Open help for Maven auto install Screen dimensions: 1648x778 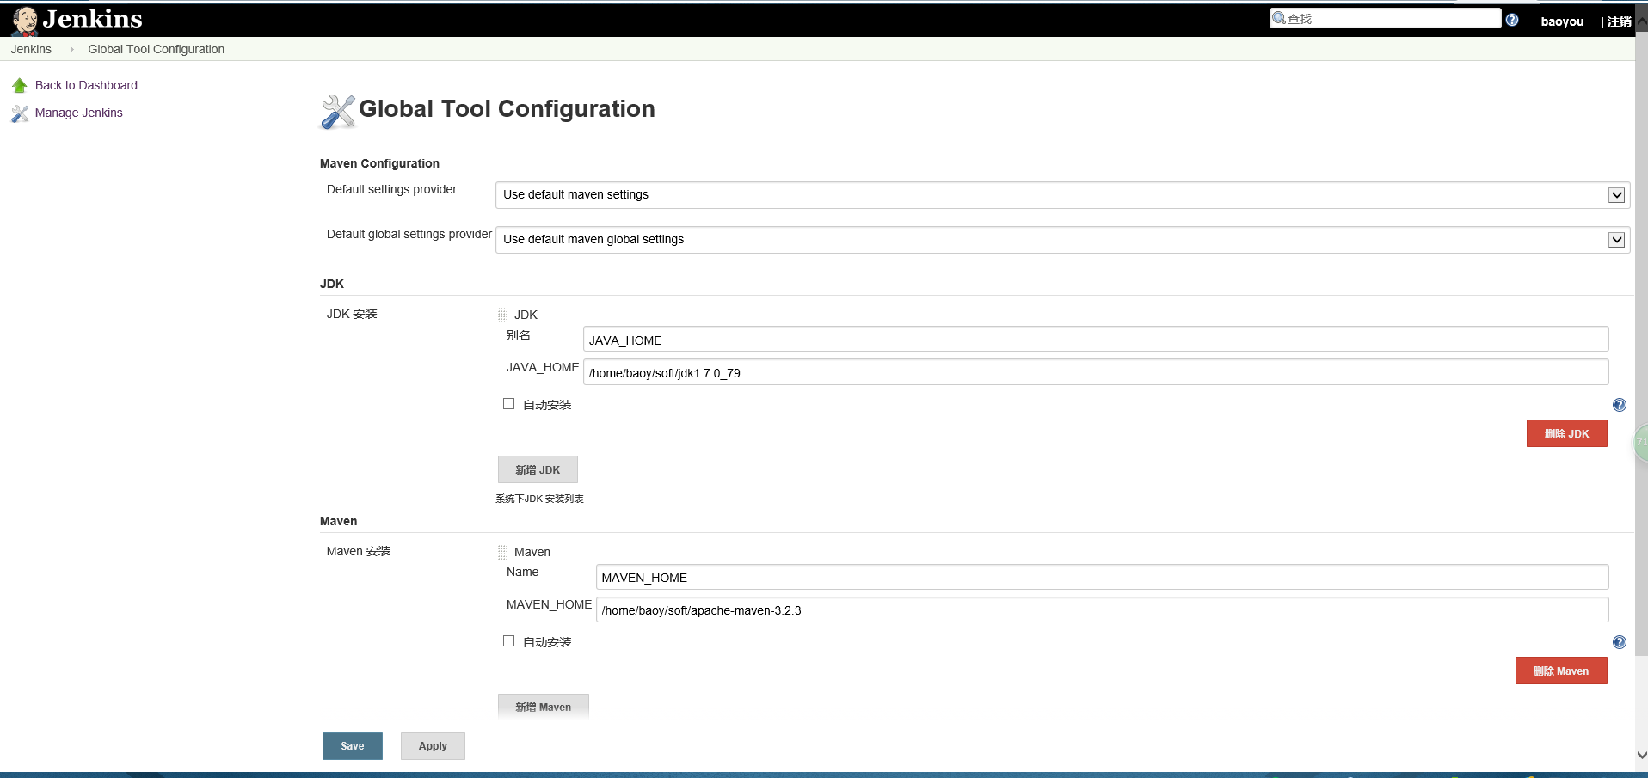[x=1620, y=642]
